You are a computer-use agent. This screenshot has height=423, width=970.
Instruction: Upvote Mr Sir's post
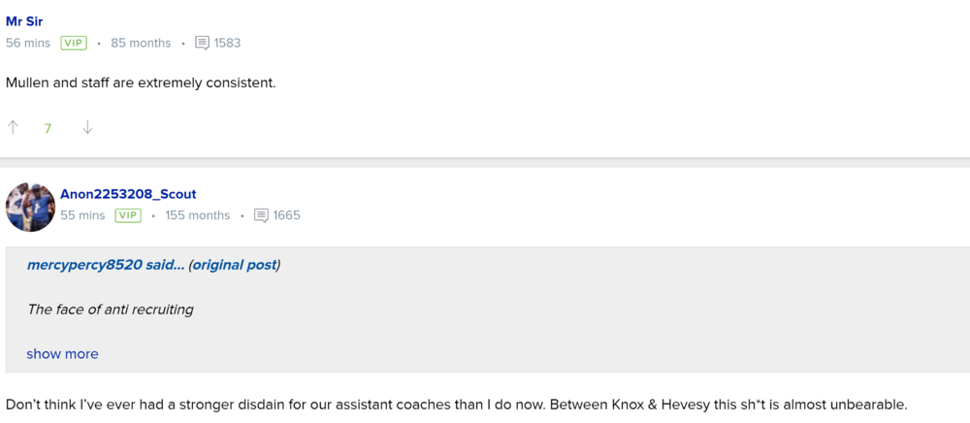pos(13,127)
